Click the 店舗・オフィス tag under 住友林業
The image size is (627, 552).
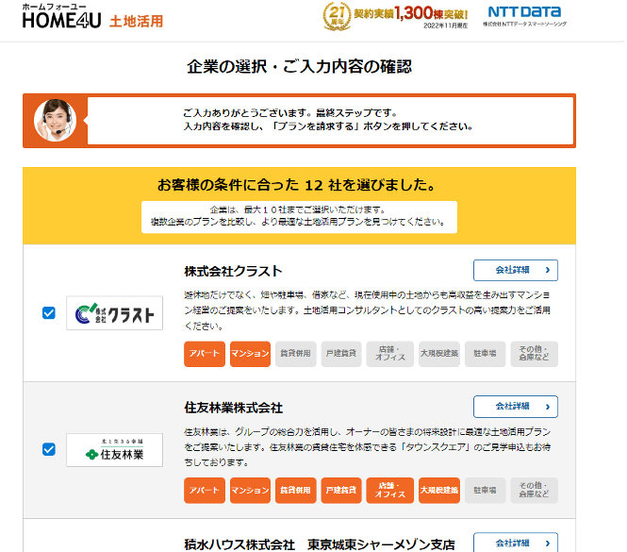tap(390, 491)
